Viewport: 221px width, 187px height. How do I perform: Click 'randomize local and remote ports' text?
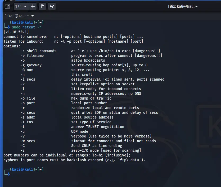coord(105,108)
